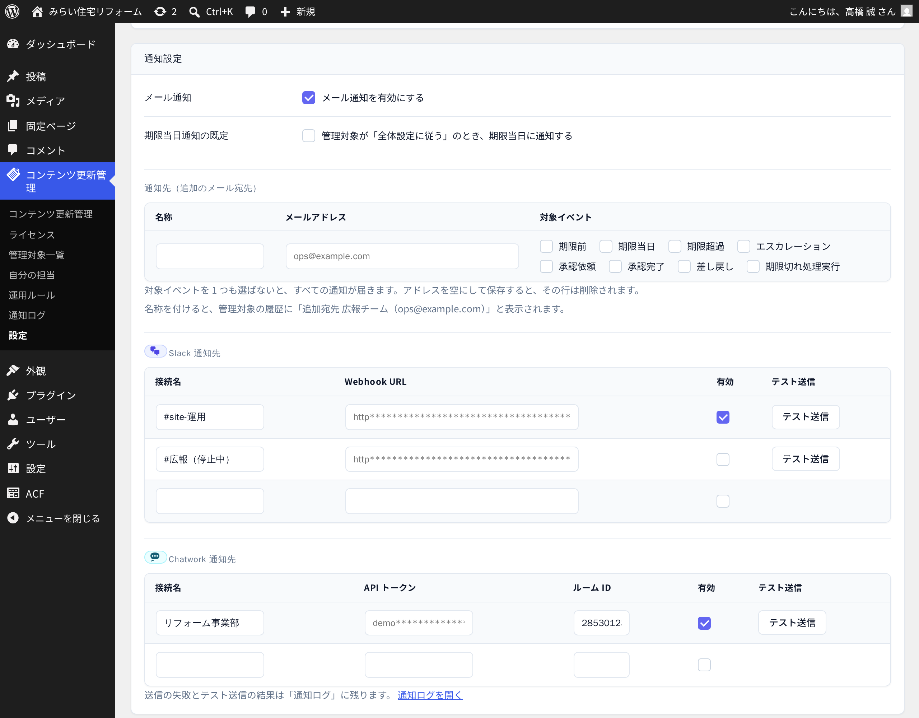Click the ルーム ID field 2853012
Screen dimensions: 919x718
pos(602,623)
